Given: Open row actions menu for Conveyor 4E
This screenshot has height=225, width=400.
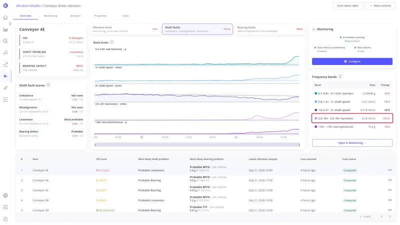Looking at the screenshot, I should coord(389,170).
